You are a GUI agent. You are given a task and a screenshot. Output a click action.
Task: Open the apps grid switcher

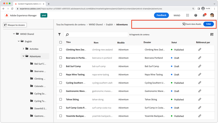(187, 15)
